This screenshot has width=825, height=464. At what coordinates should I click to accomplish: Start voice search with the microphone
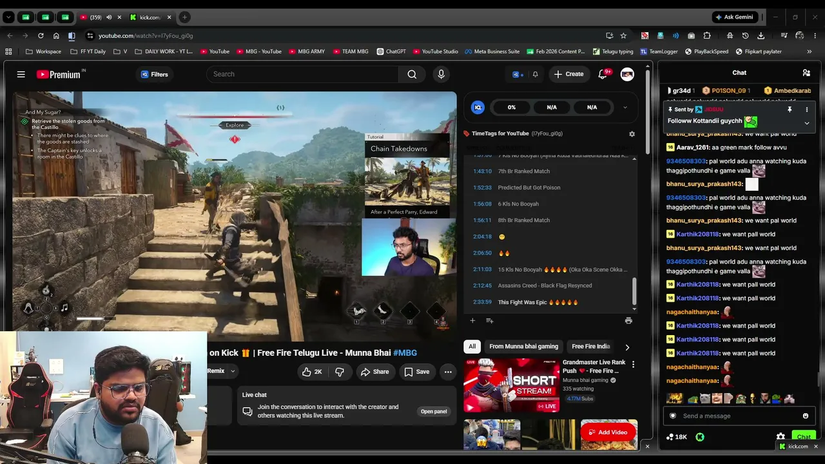point(441,74)
